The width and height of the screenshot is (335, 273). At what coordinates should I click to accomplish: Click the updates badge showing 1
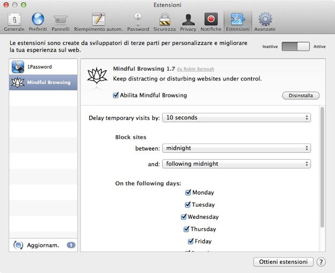click(x=71, y=245)
